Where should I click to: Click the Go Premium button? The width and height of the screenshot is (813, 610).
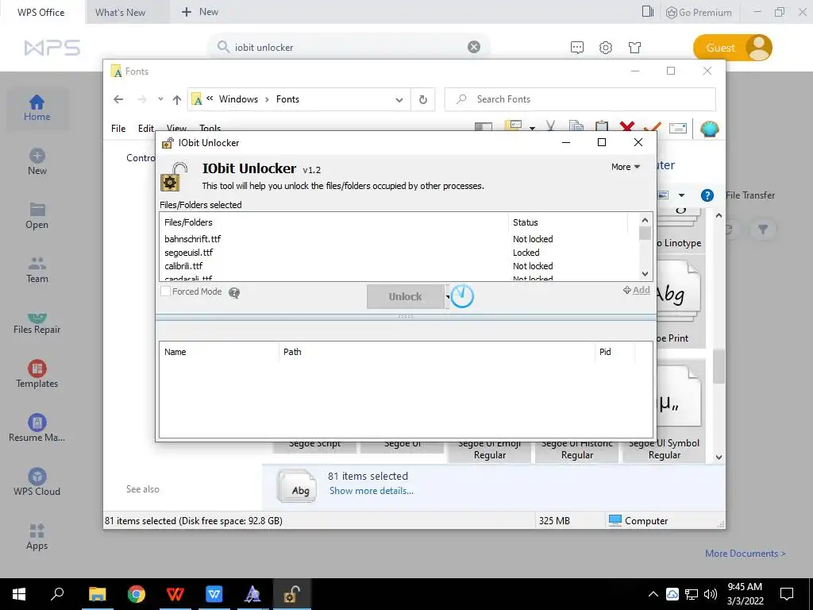[x=699, y=13]
